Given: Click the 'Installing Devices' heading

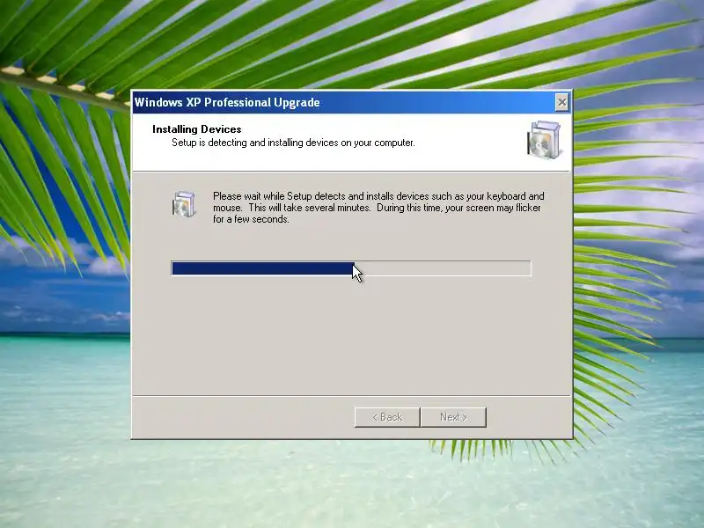Looking at the screenshot, I should [196, 129].
